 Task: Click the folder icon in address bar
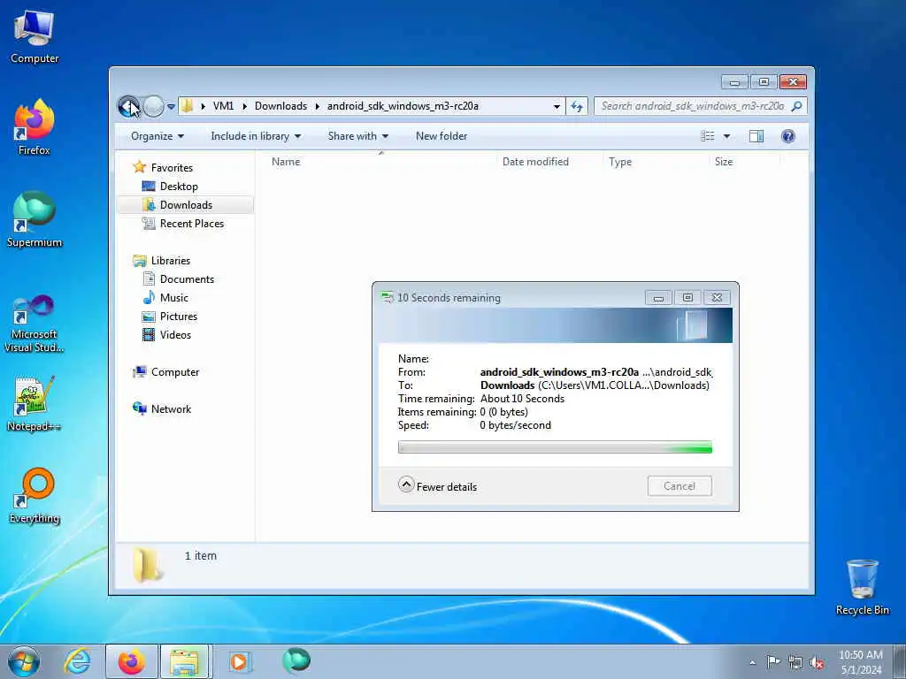pos(188,106)
